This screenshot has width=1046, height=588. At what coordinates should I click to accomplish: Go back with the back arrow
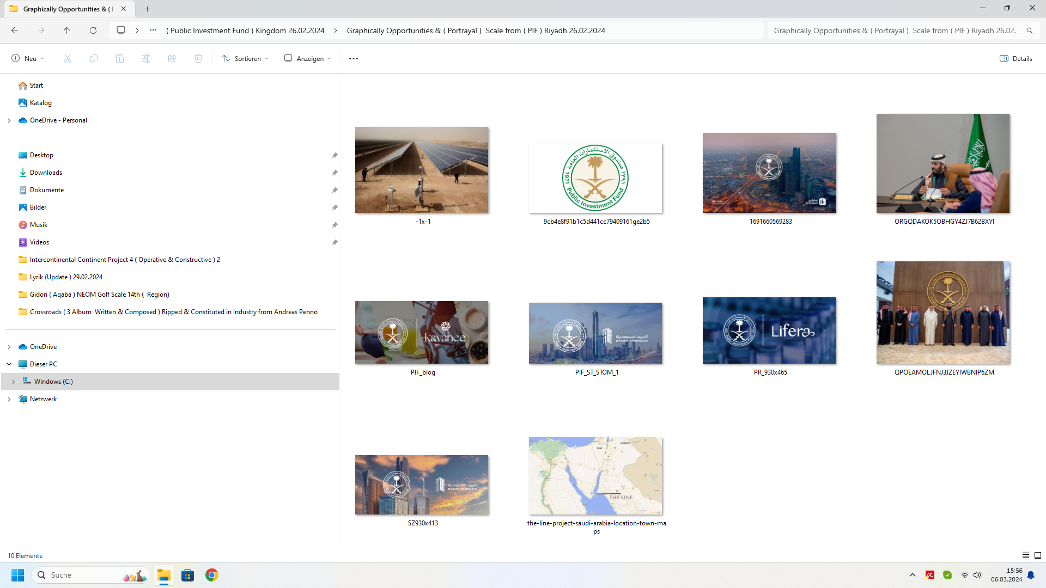coord(15,30)
